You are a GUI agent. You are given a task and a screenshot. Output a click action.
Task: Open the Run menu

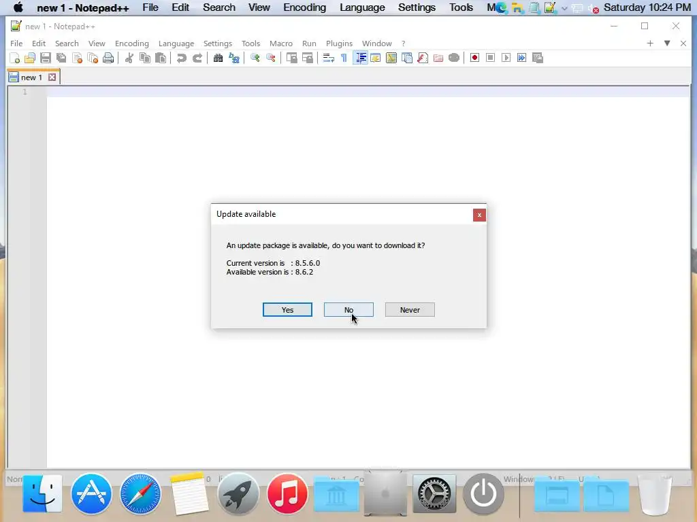(x=309, y=43)
